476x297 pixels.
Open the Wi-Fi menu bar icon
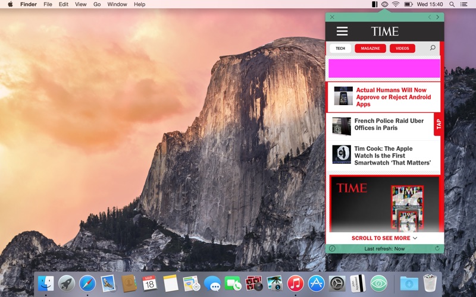coord(396,4)
